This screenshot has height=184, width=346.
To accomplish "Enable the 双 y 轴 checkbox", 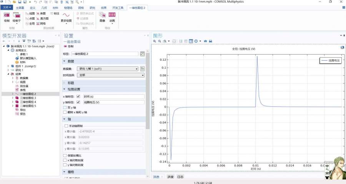I will (x=65, y=108).
